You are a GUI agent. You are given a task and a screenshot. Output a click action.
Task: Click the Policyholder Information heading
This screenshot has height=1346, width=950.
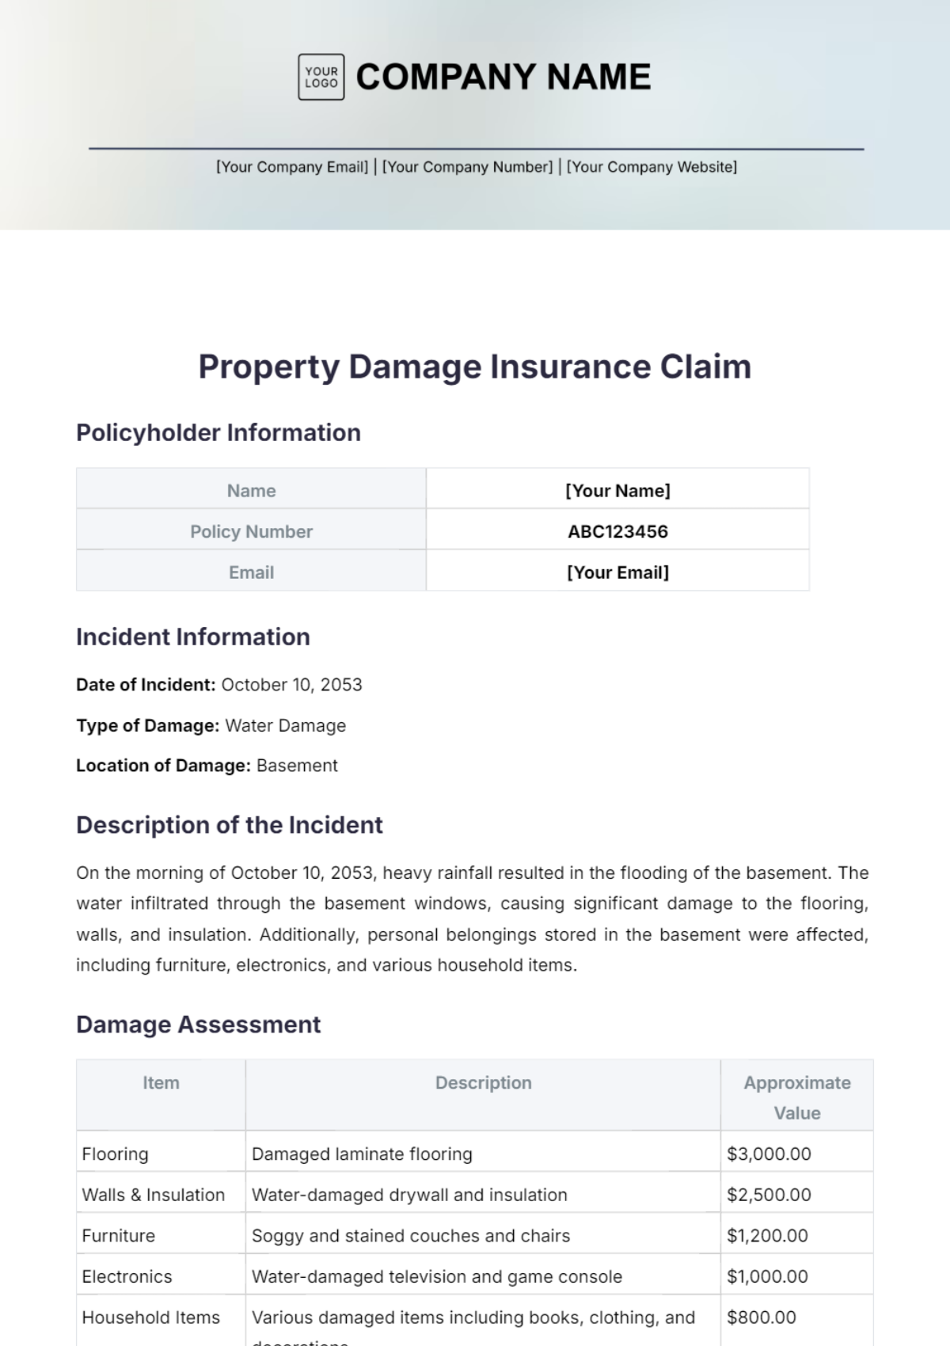(x=218, y=432)
